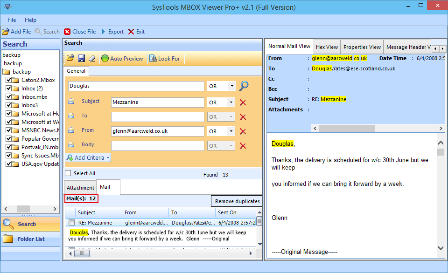448x273 pixels.
Task: Click the Subject field containing Mezzanine
Action: [157, 102]
